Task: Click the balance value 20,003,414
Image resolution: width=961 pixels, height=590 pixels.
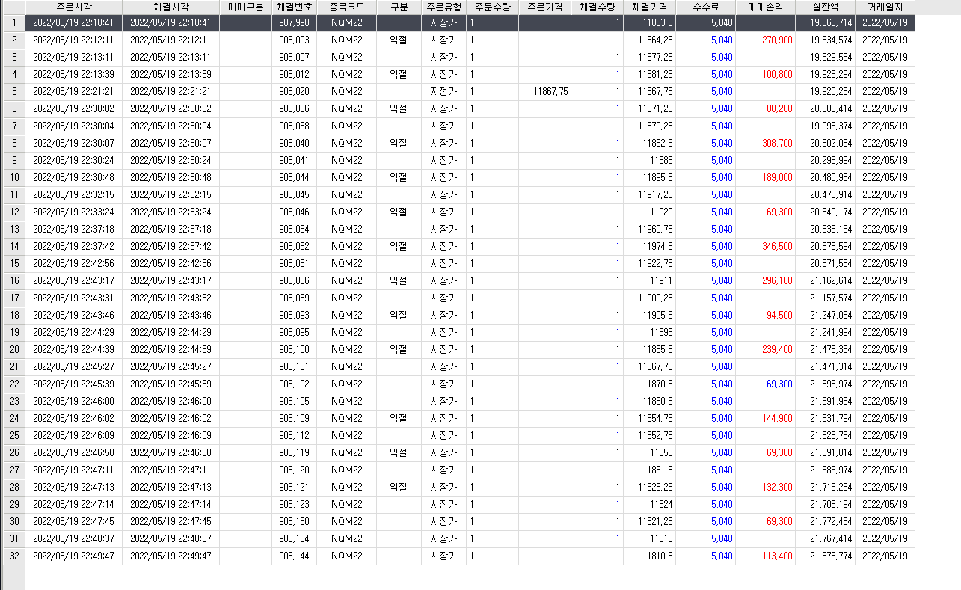Action: point(831,108)
